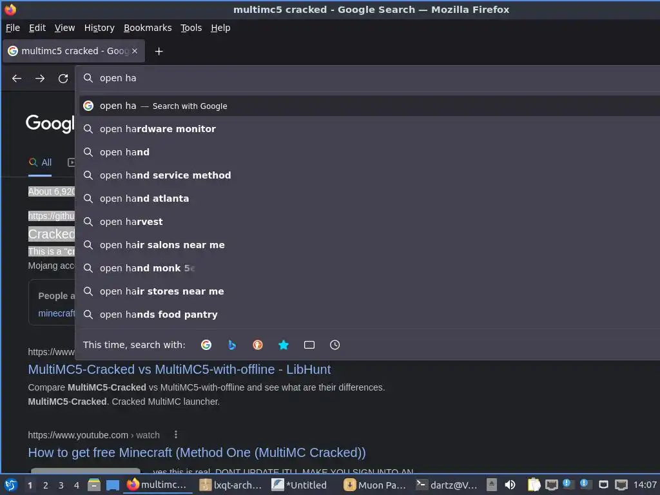
Task: Go back to the previous page
Action: [x=17, y=78]
